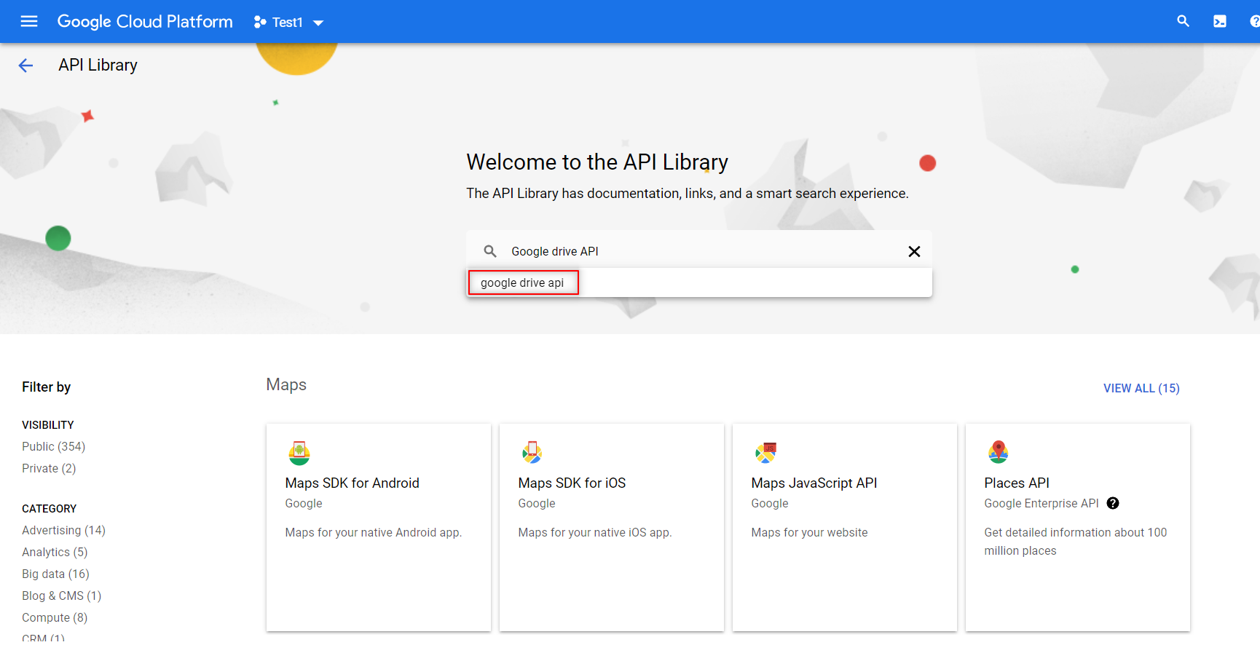The height and width of the screenshot is (645, 1260).
Task: Click the Maps SDK for iOS icon
Action: pyautogui.click(x=532, y=453)
